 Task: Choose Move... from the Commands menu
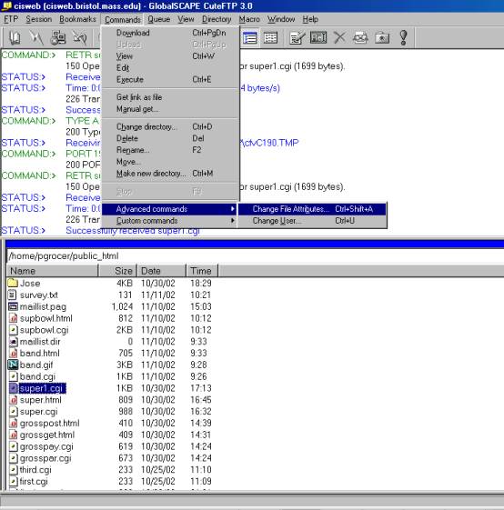(x=171, y=162)
